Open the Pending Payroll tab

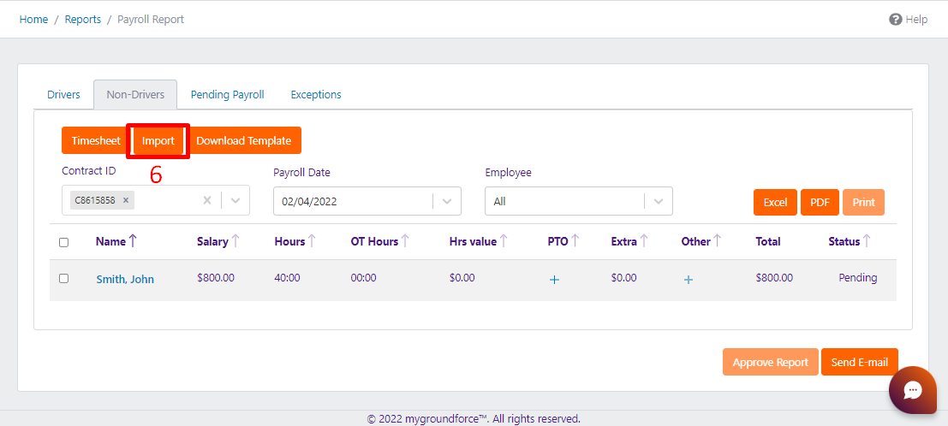pos(227,95)
